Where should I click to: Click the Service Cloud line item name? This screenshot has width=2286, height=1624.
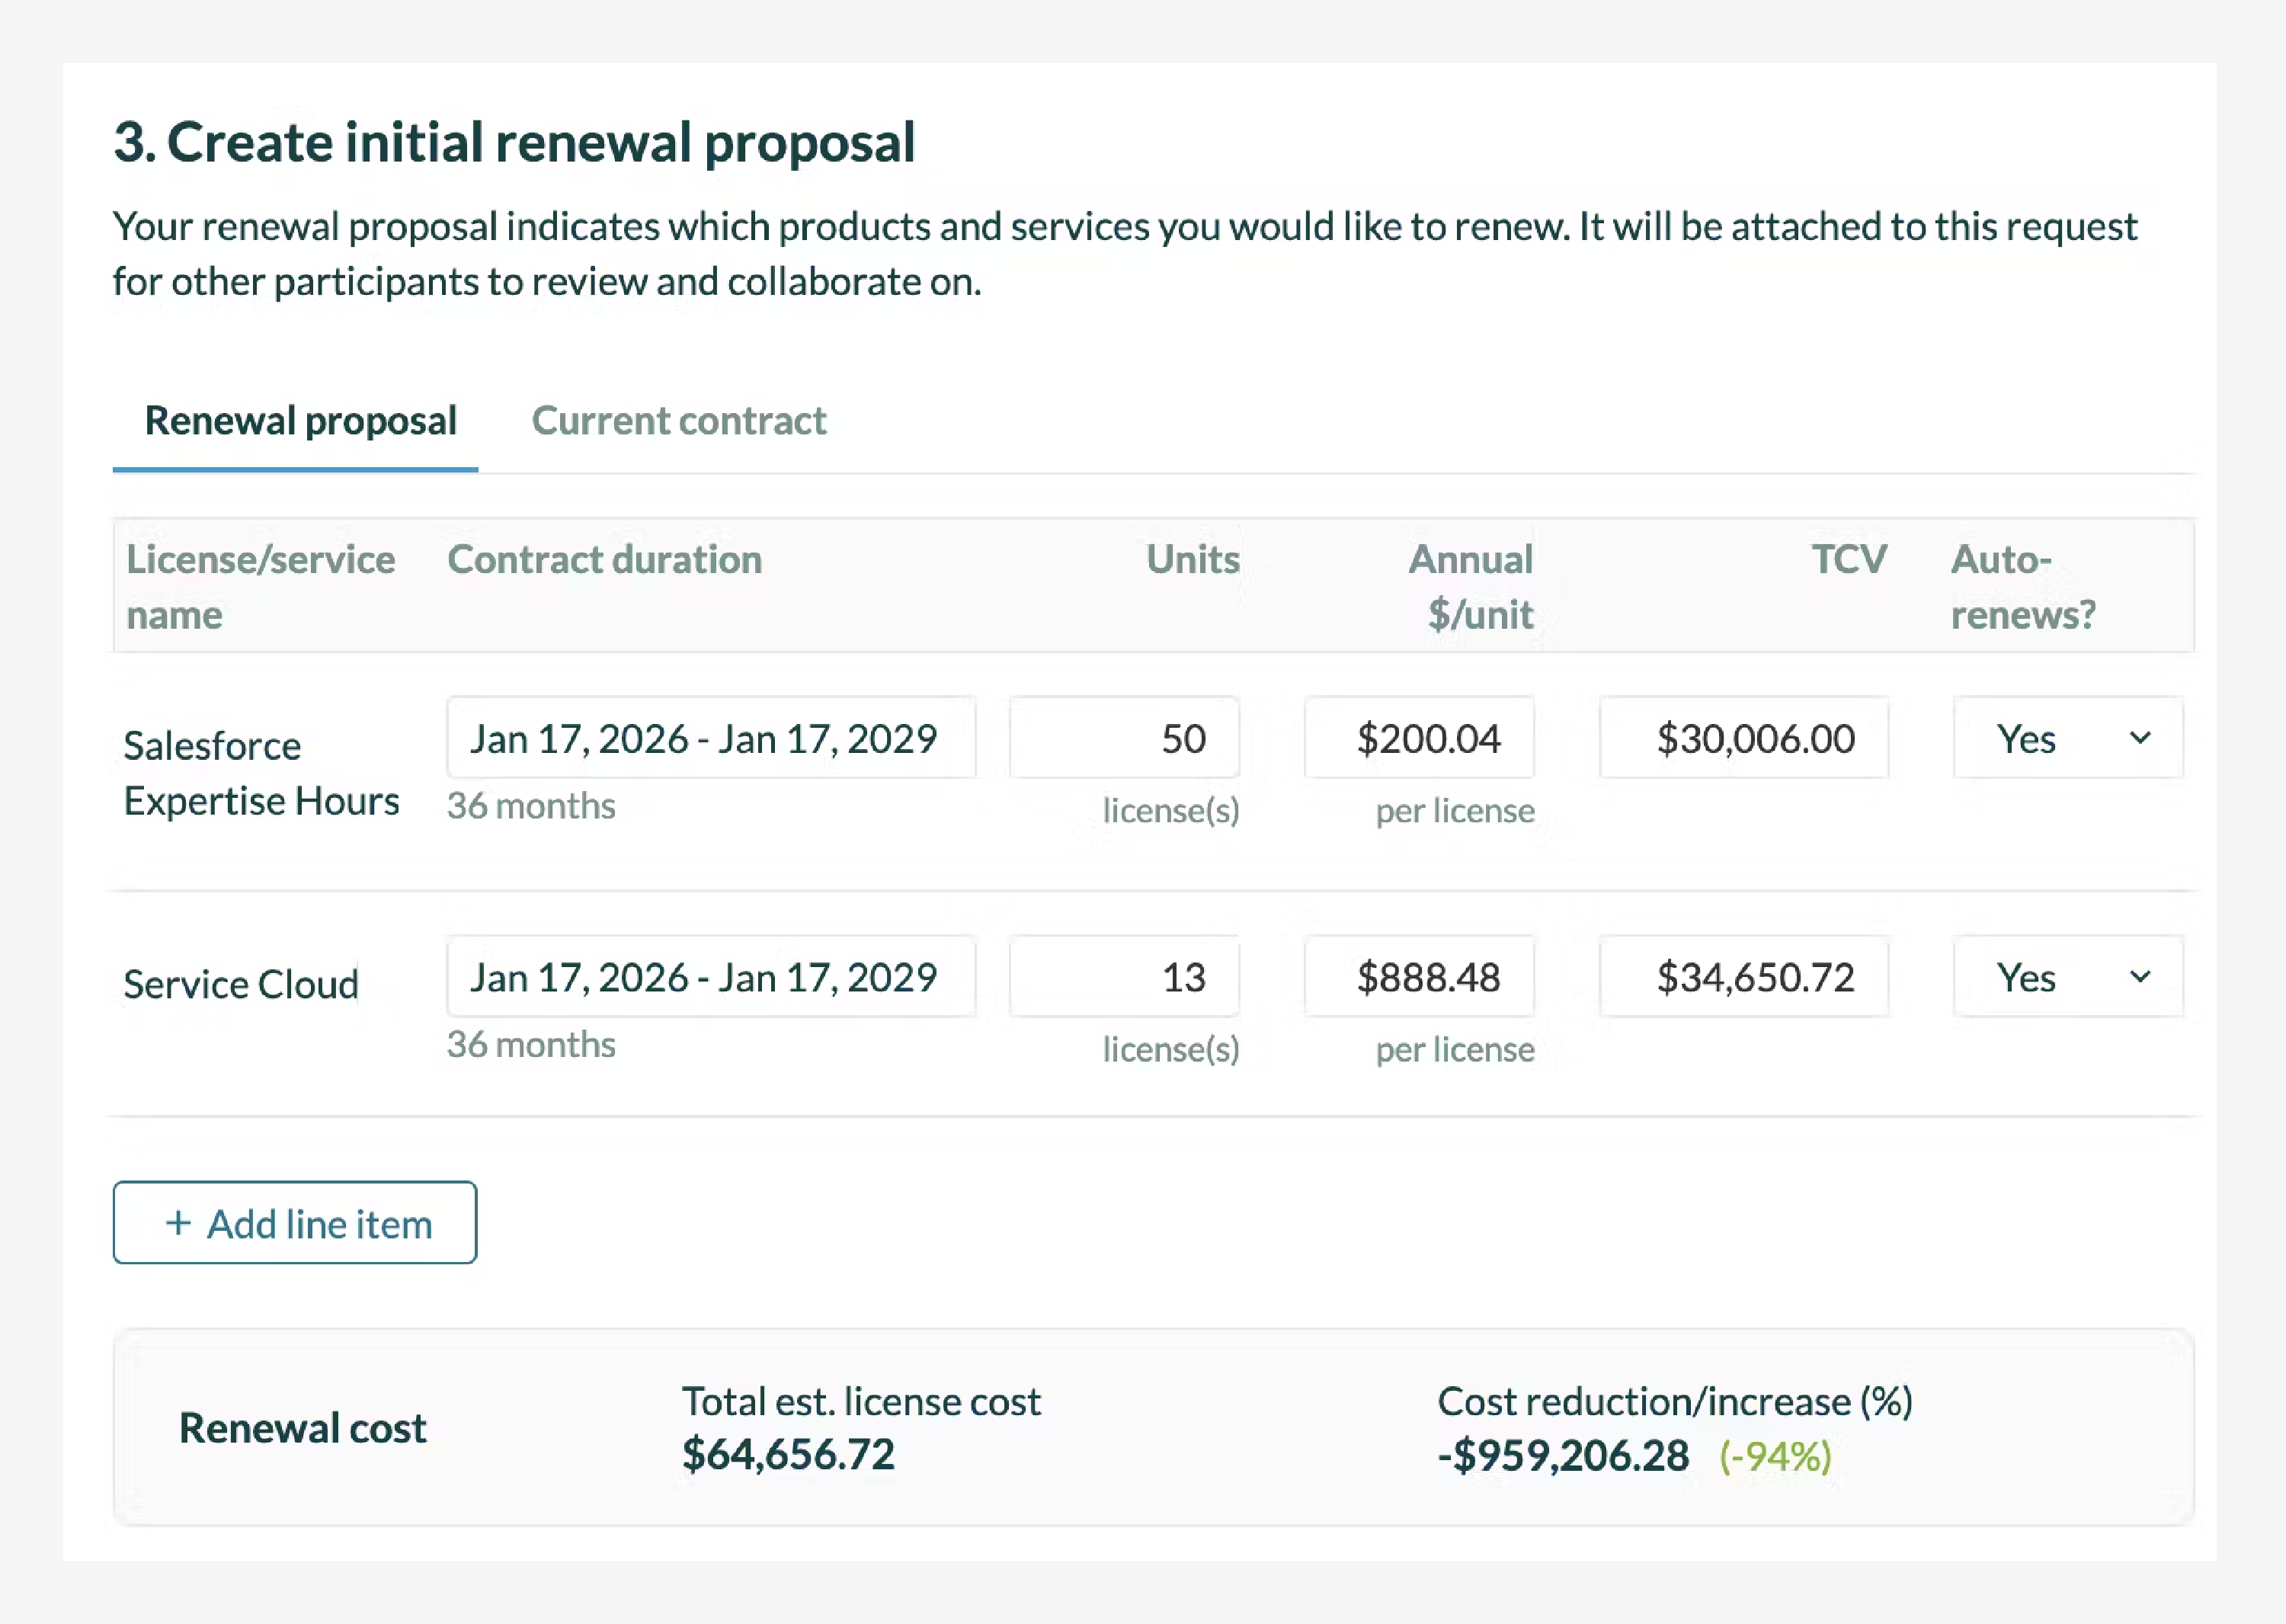(241, 985)
